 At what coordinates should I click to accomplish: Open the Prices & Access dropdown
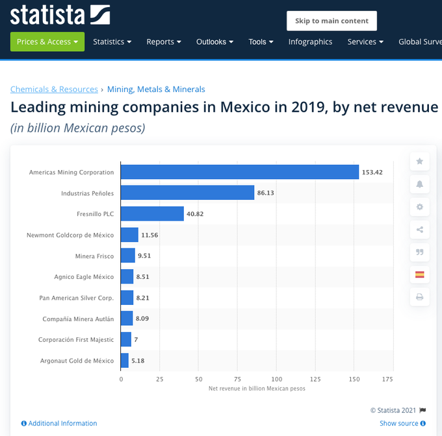coord(47,42)
